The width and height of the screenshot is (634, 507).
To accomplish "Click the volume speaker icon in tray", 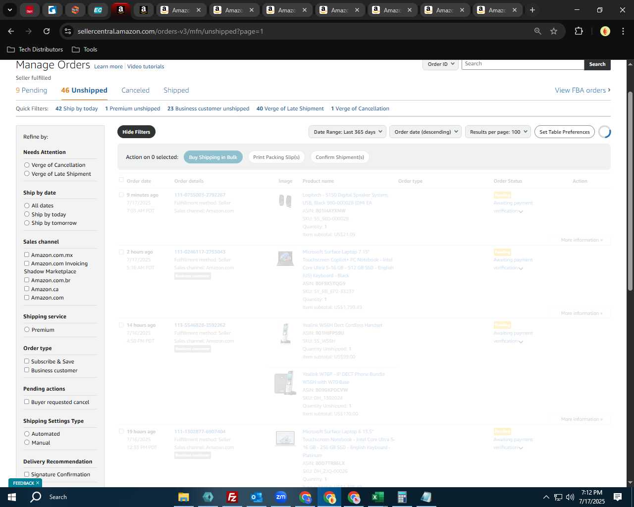I will coord(570,497).
